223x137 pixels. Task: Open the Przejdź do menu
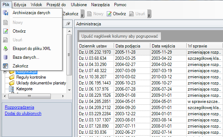tap(56, 5)
